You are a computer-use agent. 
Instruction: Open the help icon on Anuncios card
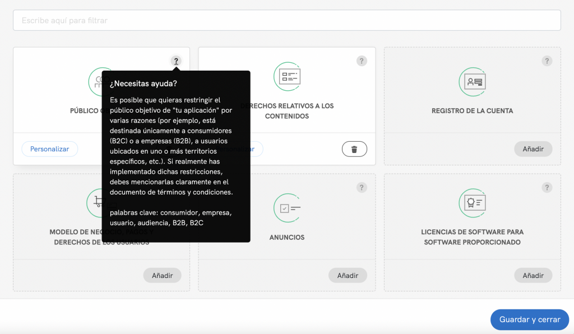[362, 188]
